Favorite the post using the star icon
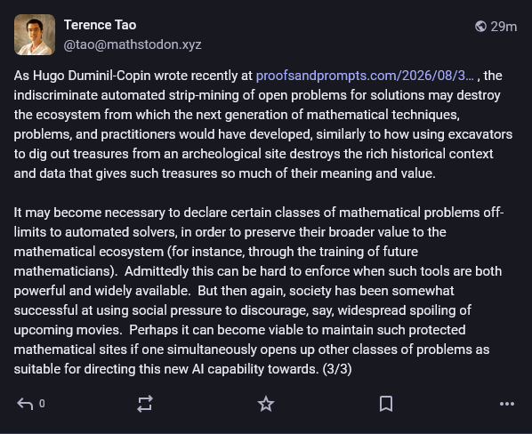The width and height of the screenshot is (532, 434). pyautogui.click(x=266, y=404)
